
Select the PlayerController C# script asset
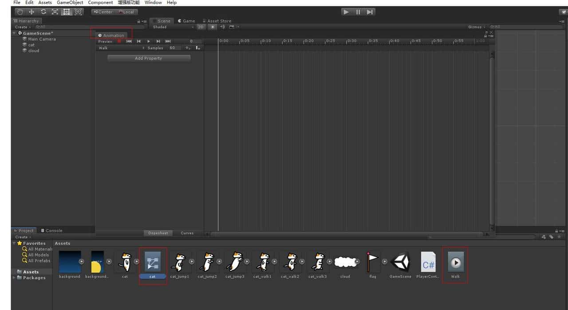click(428, 265)
